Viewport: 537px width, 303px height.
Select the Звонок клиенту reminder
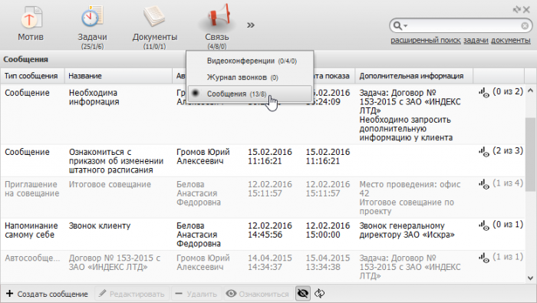100,226
